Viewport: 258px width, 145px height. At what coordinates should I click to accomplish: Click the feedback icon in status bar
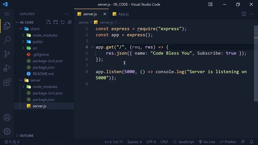[x=243, y=142]
